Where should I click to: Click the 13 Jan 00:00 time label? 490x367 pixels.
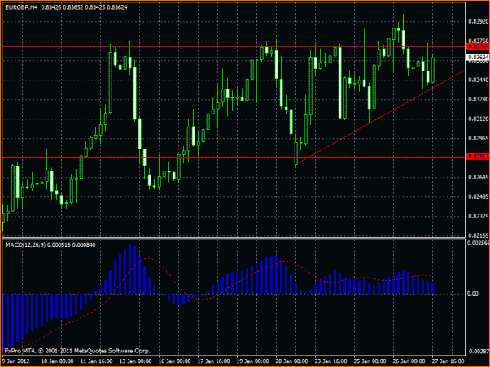[x=135, y=361]
